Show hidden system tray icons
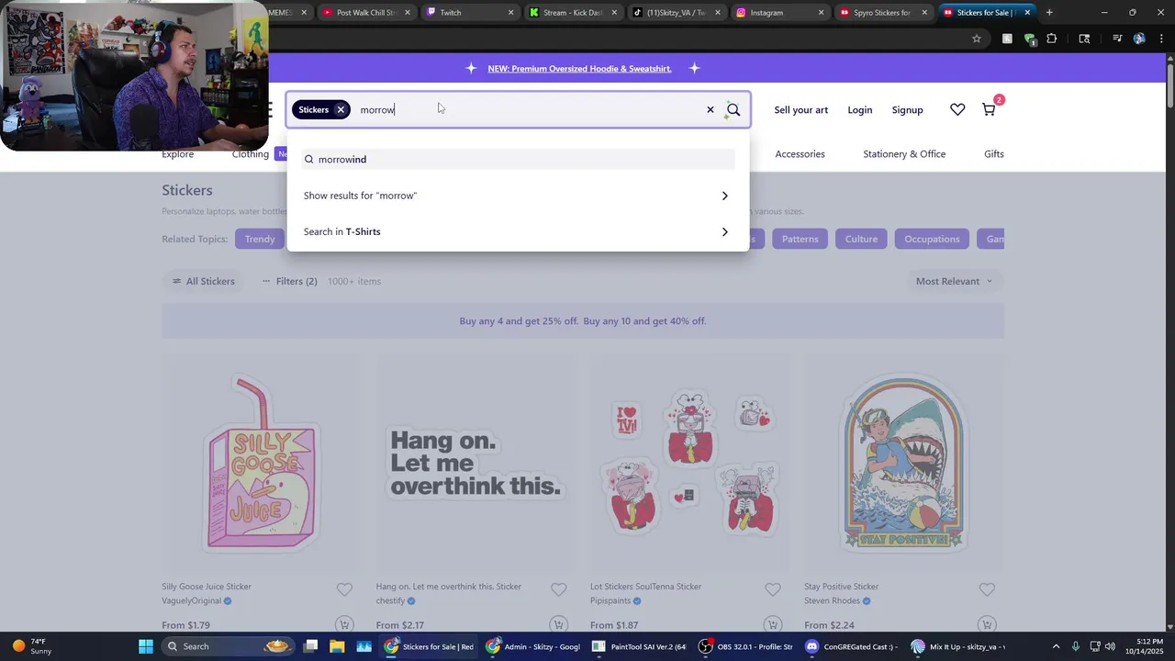The image size is (1175, 661). [x=1056, y=646]
